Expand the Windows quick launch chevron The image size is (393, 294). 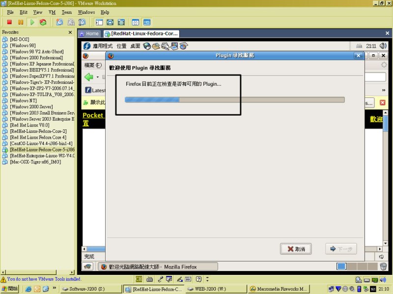(x=54, y=288)
